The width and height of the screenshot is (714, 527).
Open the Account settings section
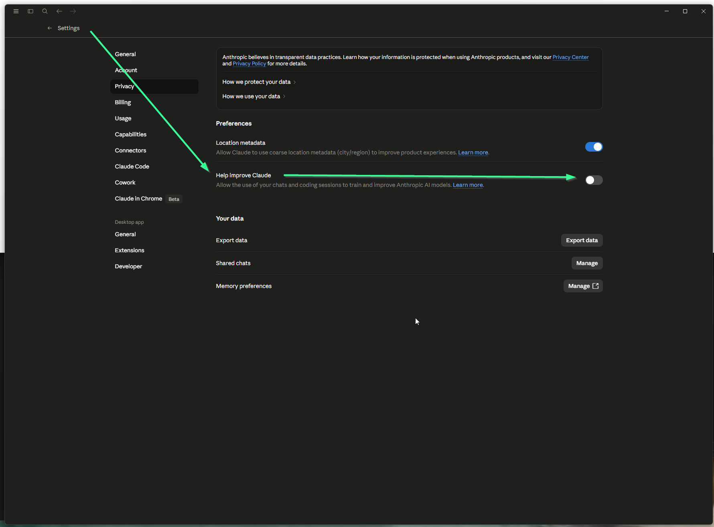point(154,70)
